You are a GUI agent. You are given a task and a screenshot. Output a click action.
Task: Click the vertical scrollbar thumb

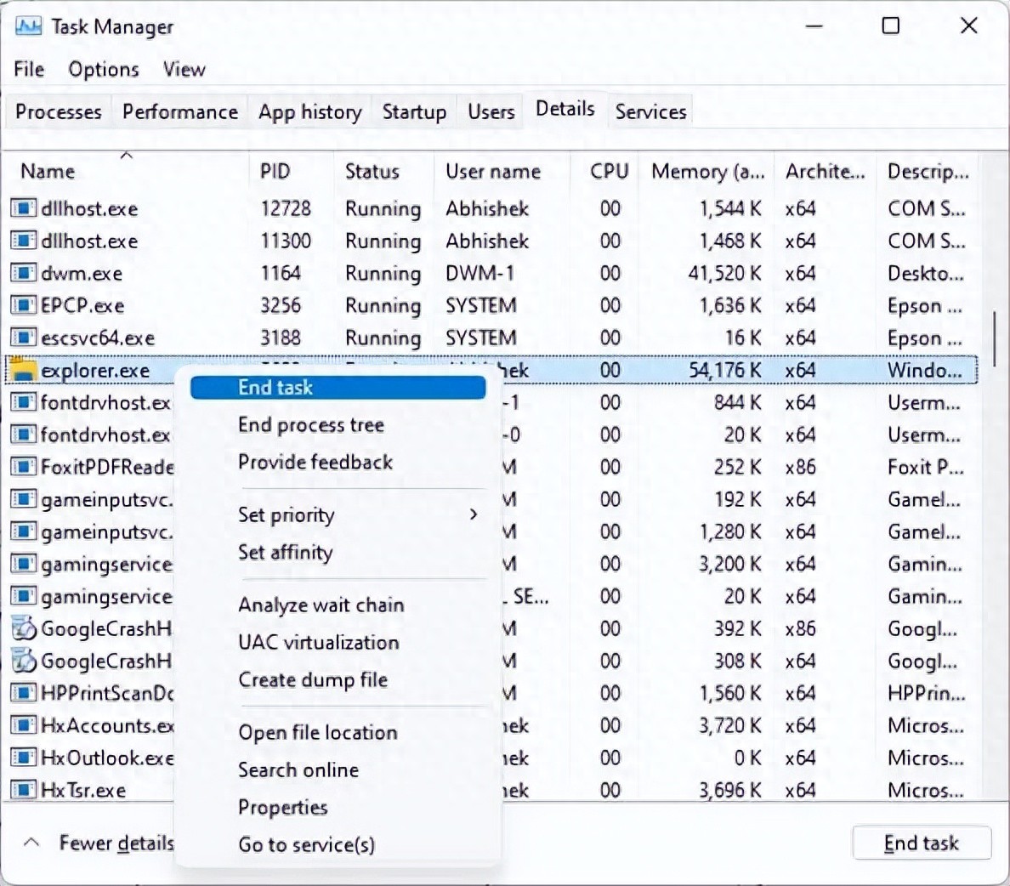pyautogui.click(x=996, y=339)
